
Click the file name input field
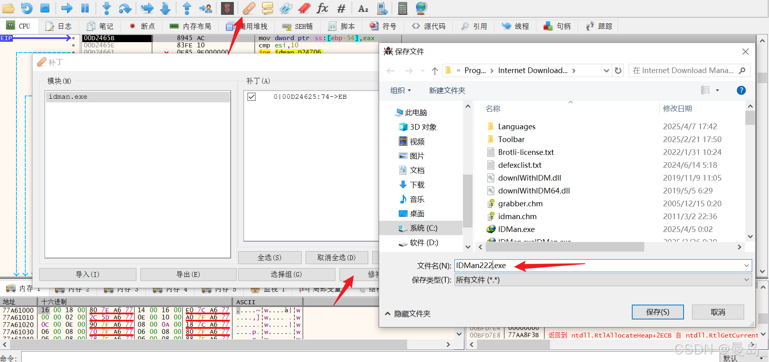coord(598,265)
